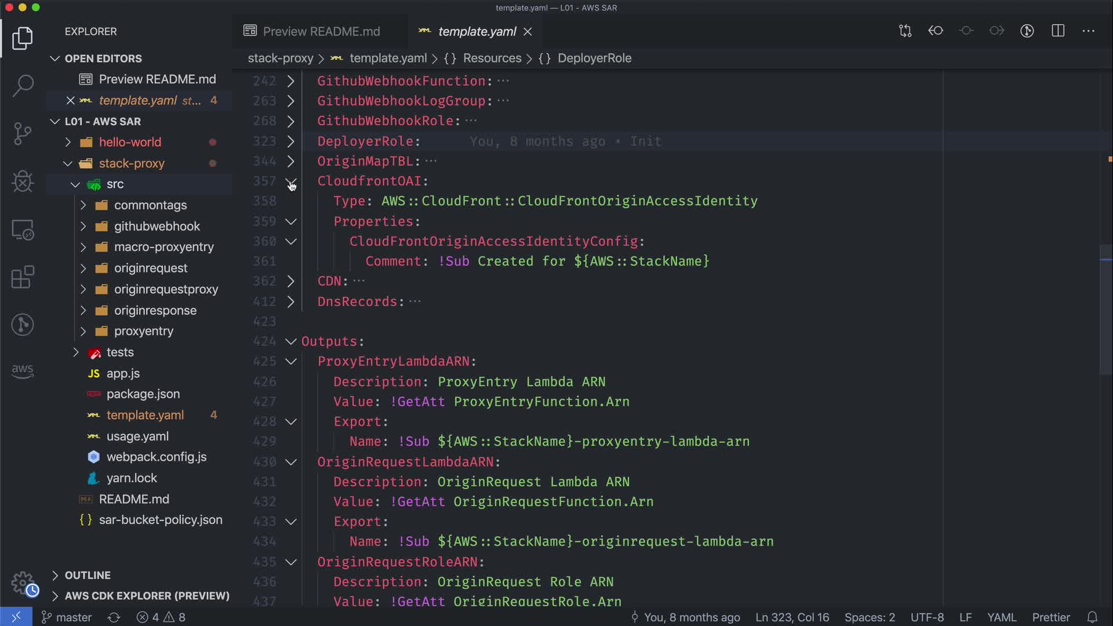Expand the hello-world folder
Screen dimensions: 1113x626
(130, 142)
